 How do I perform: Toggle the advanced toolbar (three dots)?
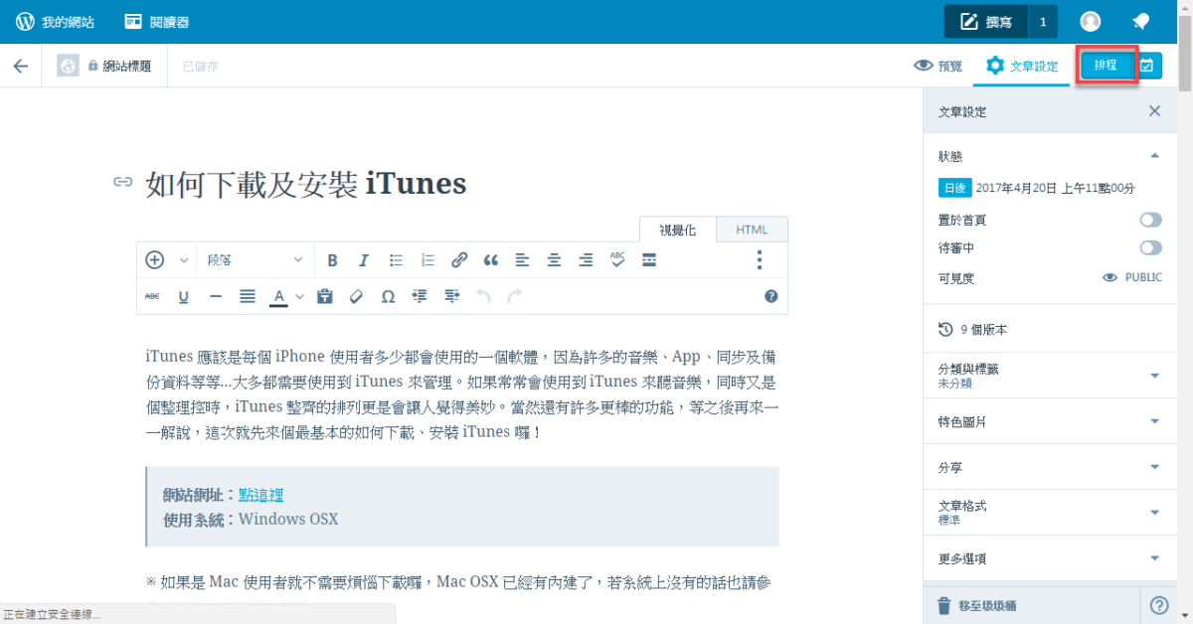click(x=760, y=260)
